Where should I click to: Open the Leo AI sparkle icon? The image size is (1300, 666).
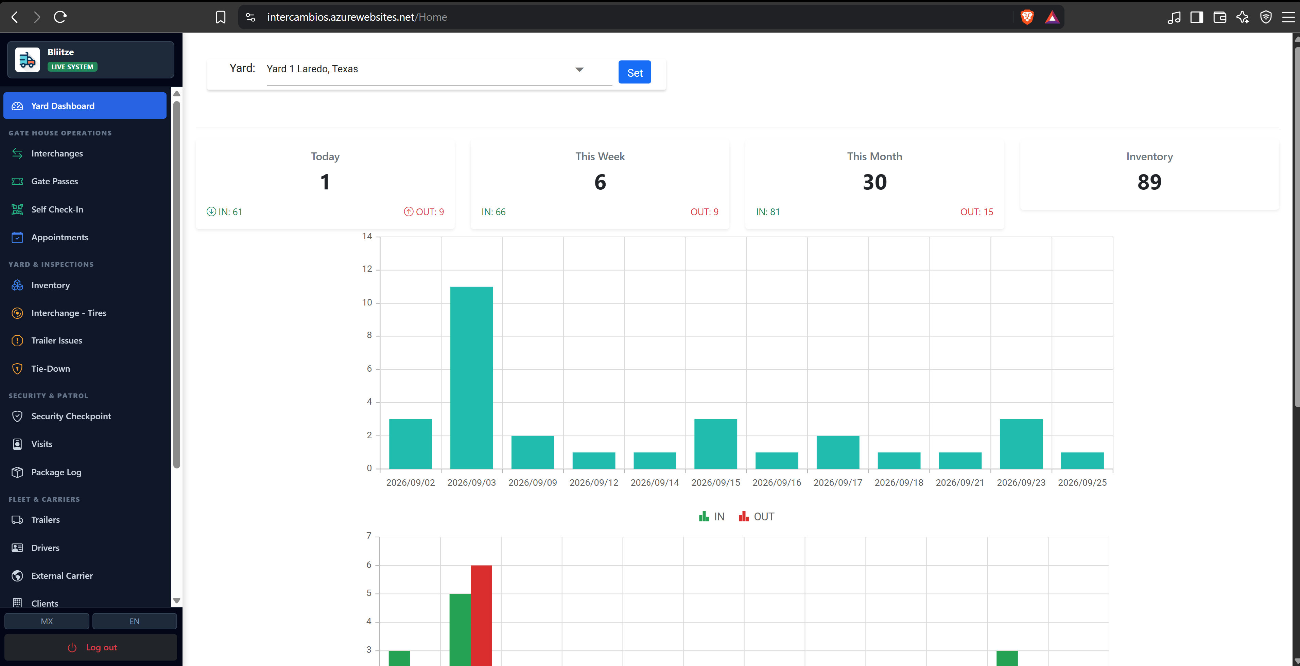pyautogui.click(x=1243, y=17)
